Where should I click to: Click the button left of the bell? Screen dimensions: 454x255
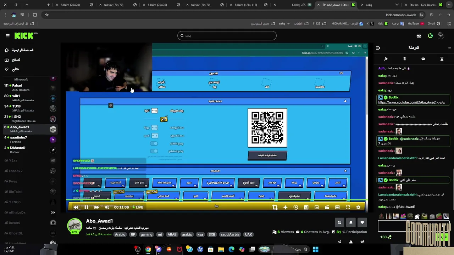[x=339, y=222]
